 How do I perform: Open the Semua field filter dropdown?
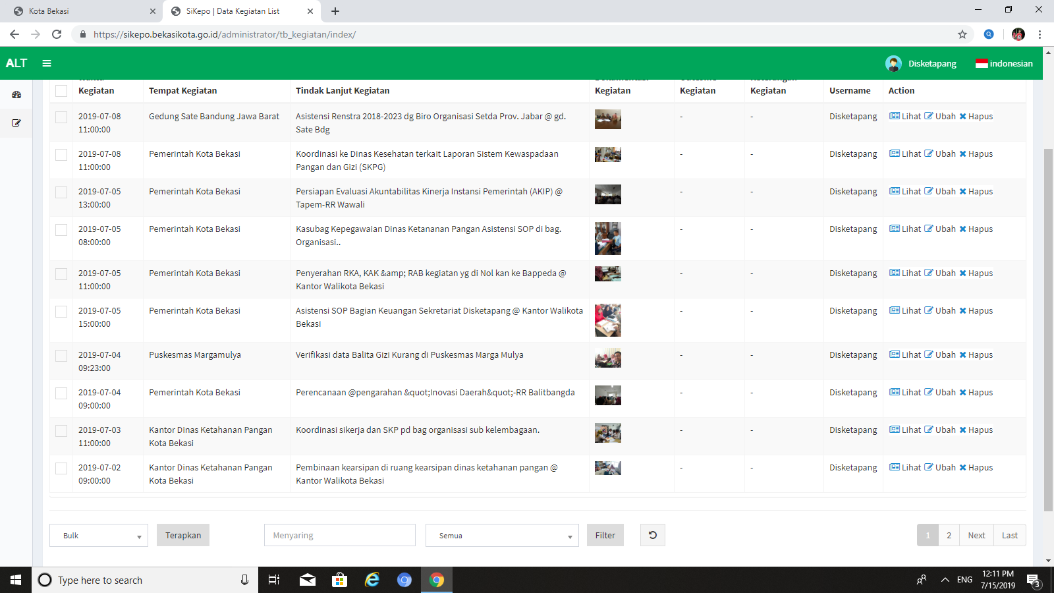pyautogui.click(x=502, y=535)
